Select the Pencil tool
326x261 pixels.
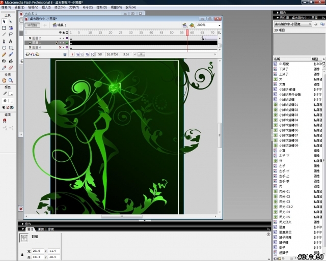[x=4, y=54]
